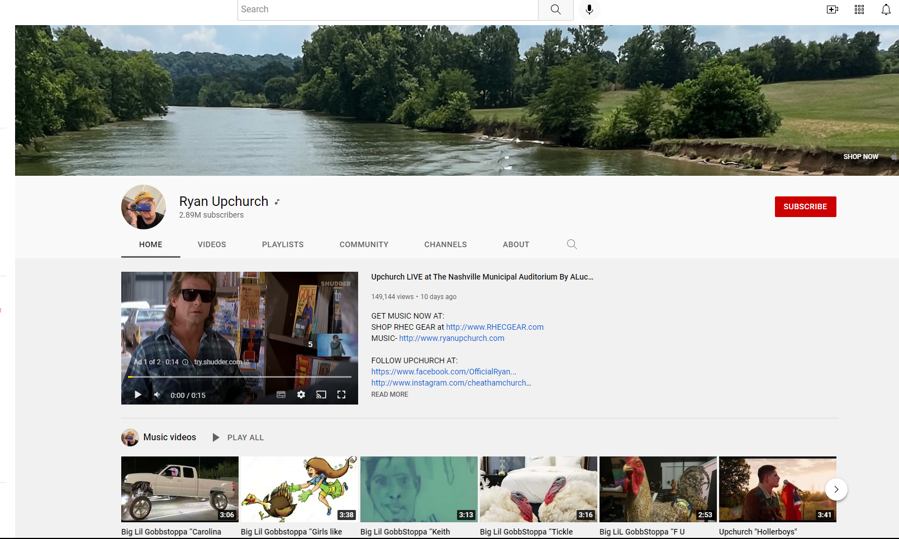Open Upchurch "Hollerboys" video thumbnail
The width and height of the screenshot is (899, 539).
point(777,489)
